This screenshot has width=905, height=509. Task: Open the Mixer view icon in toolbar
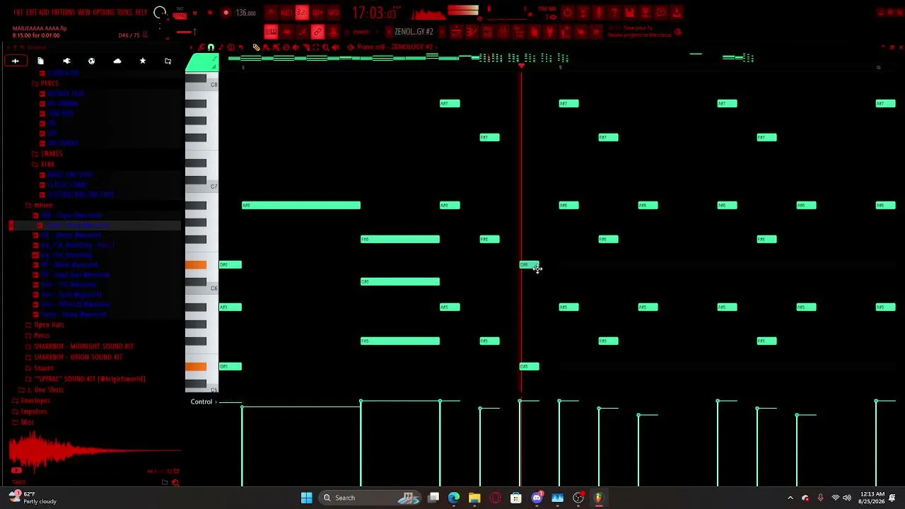click(x=503, y=32)
